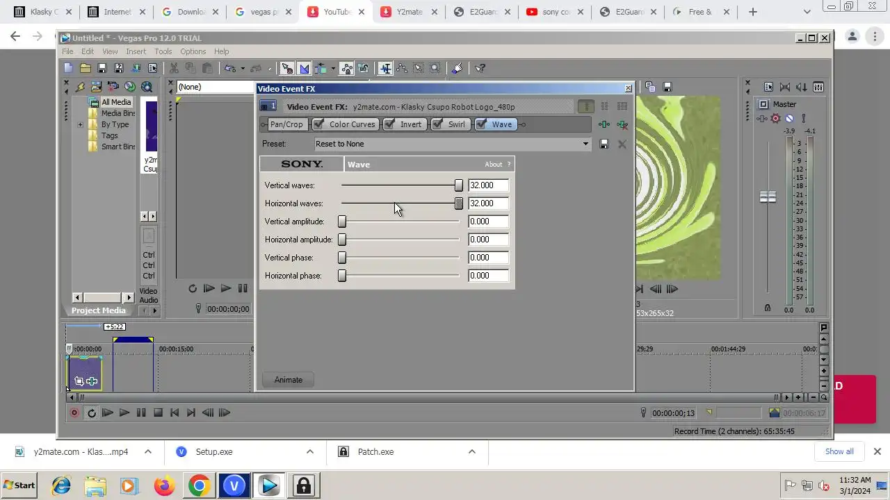Open the Options menu
Viewport: 890px width, 500px height.
[193, 51]
